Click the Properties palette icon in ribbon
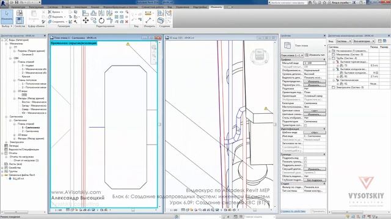 click(20, 20)
